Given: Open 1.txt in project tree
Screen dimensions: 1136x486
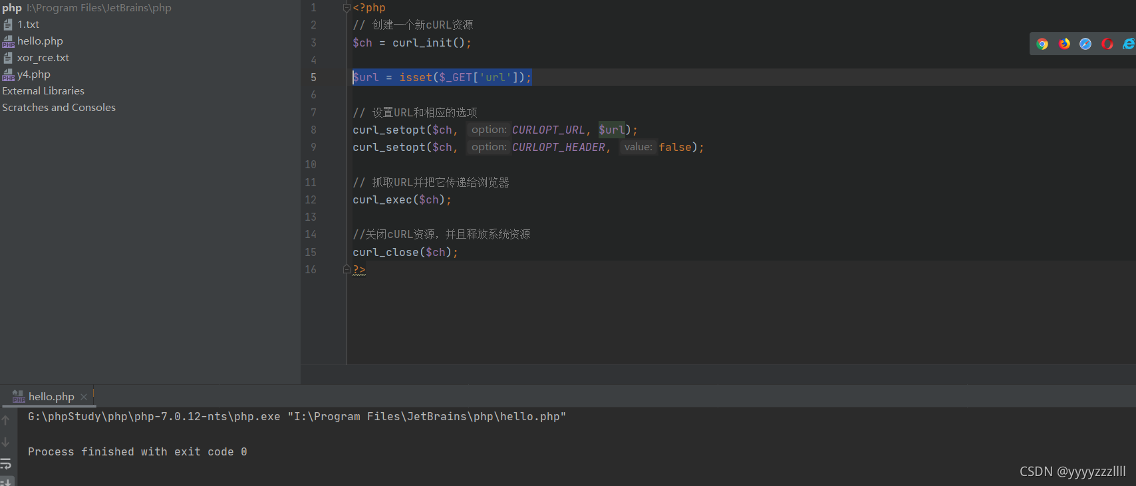Looking at the screenshot, I should click(x=28, y=25).
